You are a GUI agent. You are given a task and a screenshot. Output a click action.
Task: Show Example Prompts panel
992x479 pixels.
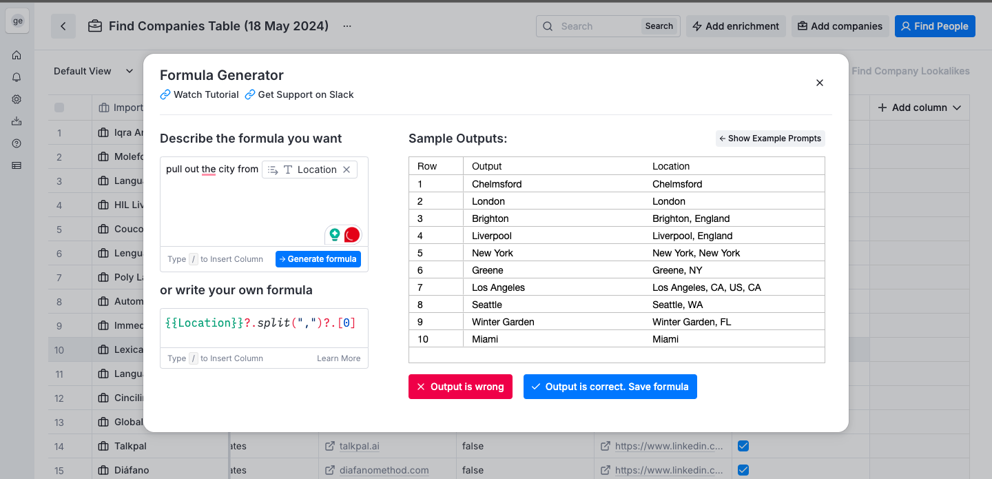[x=770, y=139]
